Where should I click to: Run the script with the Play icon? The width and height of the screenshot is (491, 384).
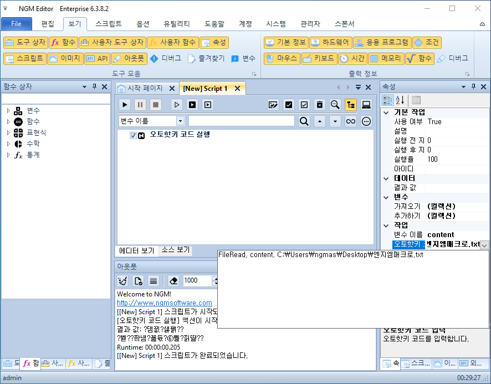click(x=124, y=104)
